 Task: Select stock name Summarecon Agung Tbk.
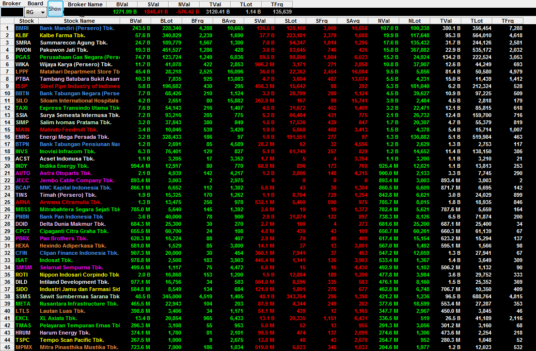[74, 43]
